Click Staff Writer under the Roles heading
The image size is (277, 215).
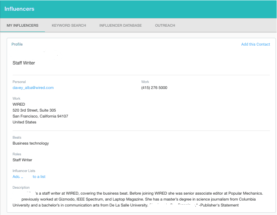22,160
